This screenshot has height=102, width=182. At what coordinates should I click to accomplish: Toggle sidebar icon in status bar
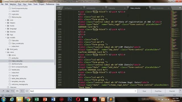tap(3, 95)
